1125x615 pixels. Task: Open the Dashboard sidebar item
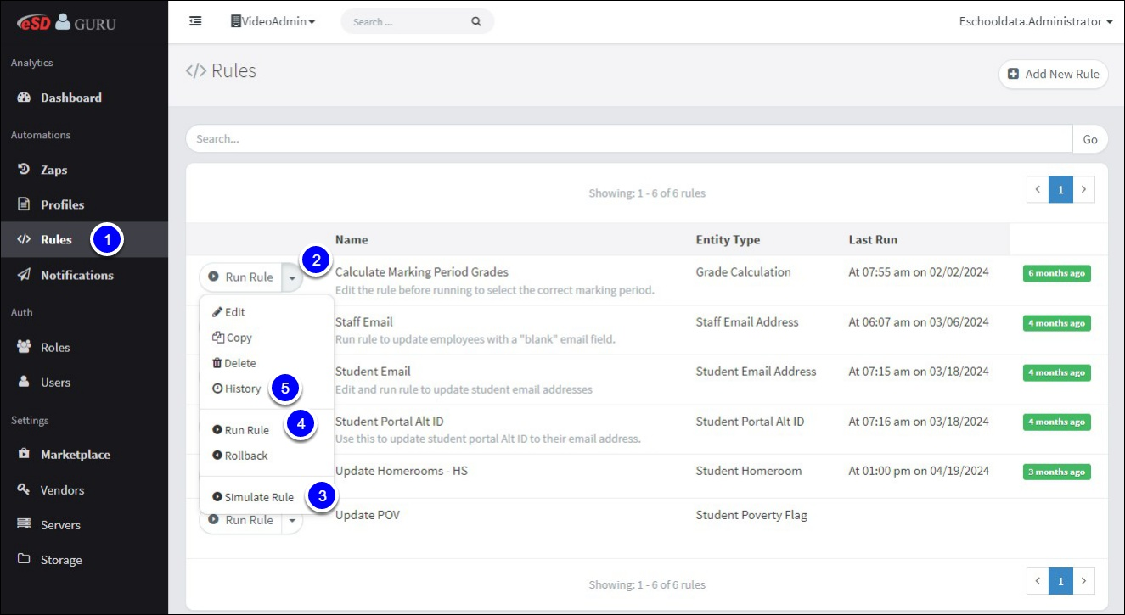71,98
